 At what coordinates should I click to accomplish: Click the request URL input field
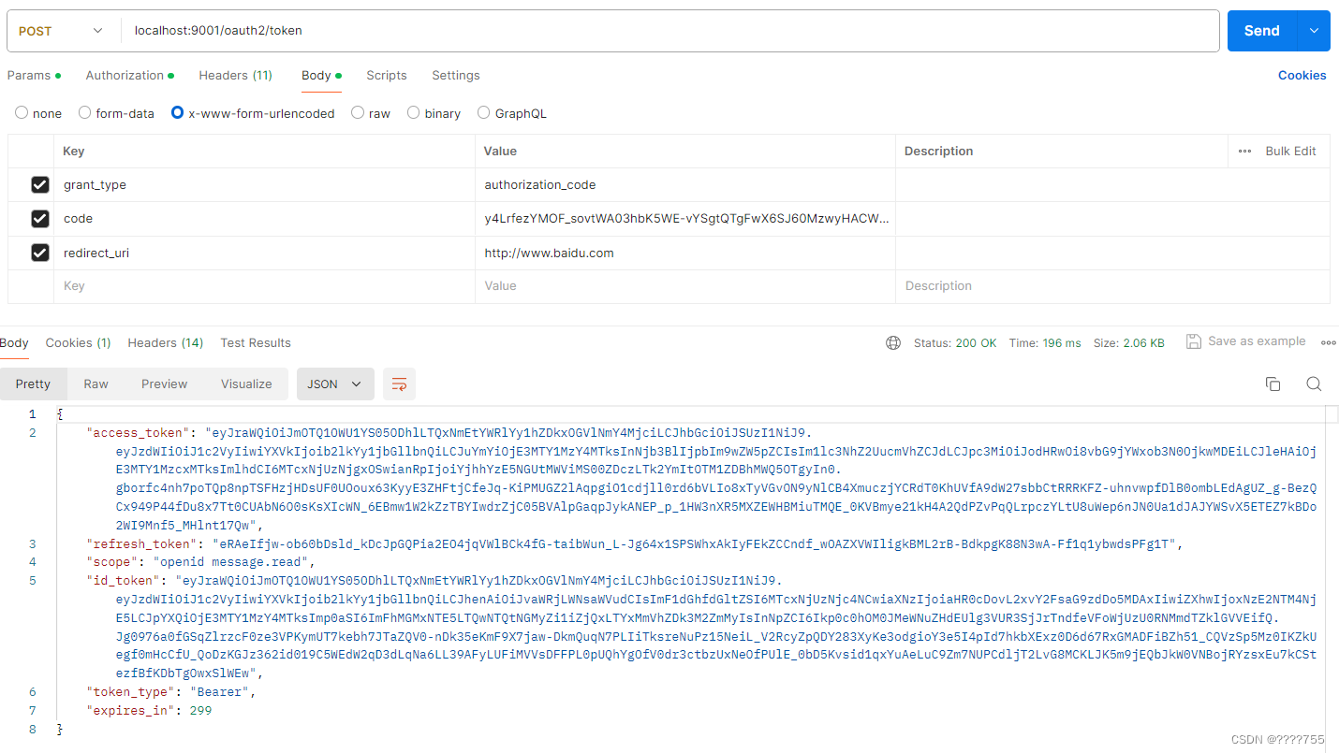click(655, 30)
